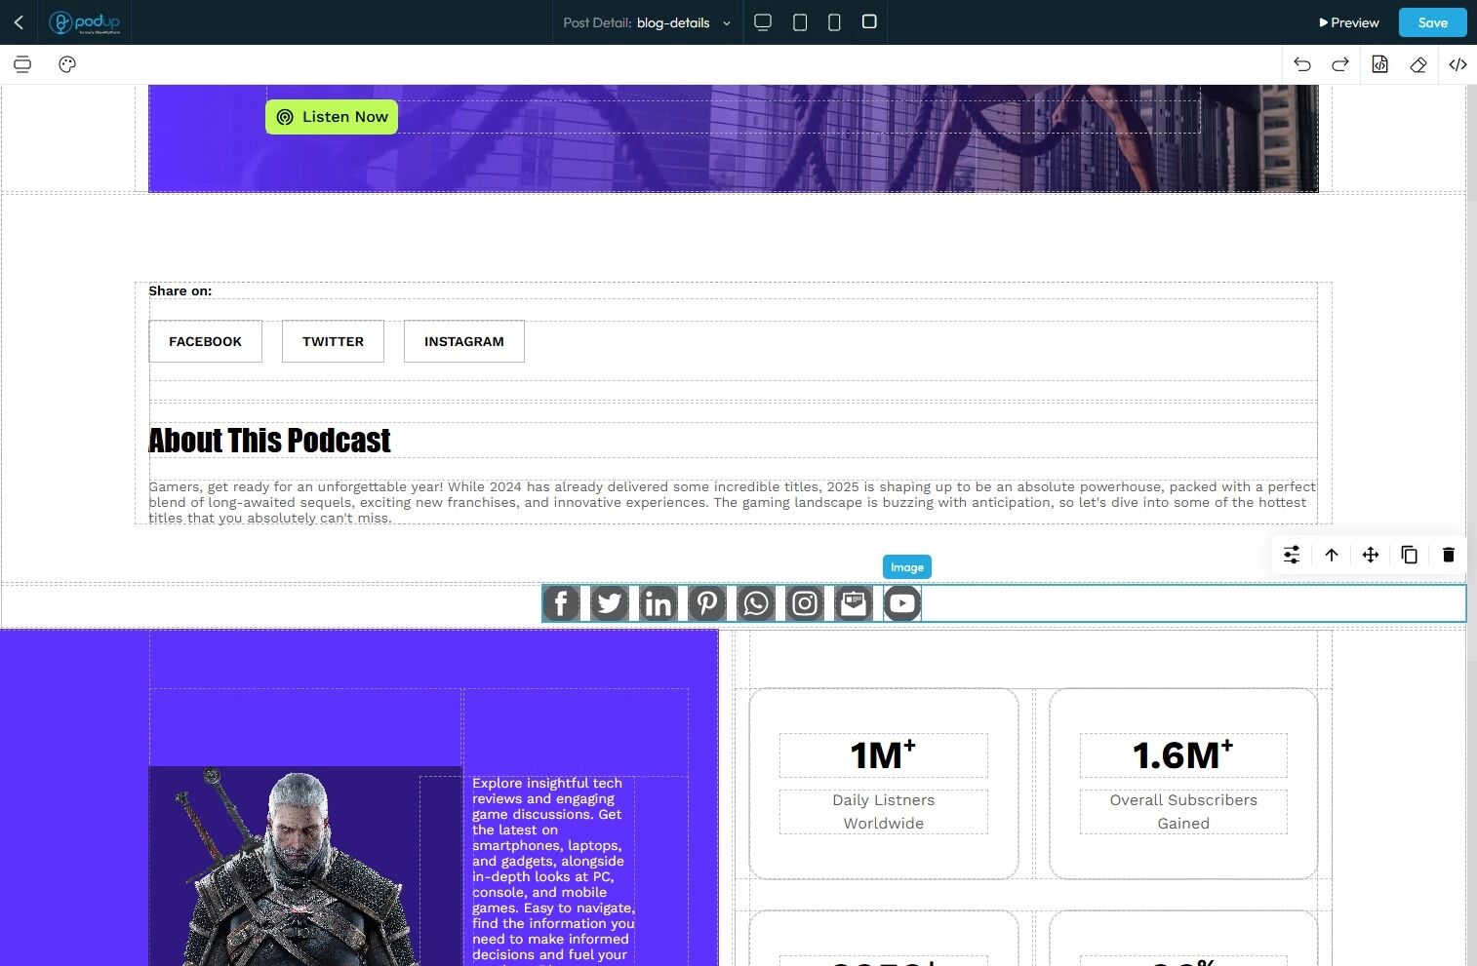Select the YouTube social icon

coord(902,603)
